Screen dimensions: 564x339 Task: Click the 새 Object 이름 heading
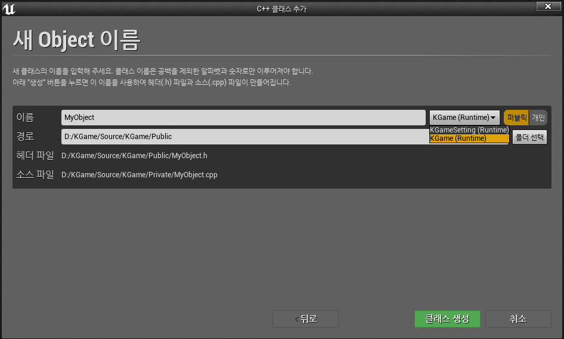pyautogui.click(x=77, y=39)
